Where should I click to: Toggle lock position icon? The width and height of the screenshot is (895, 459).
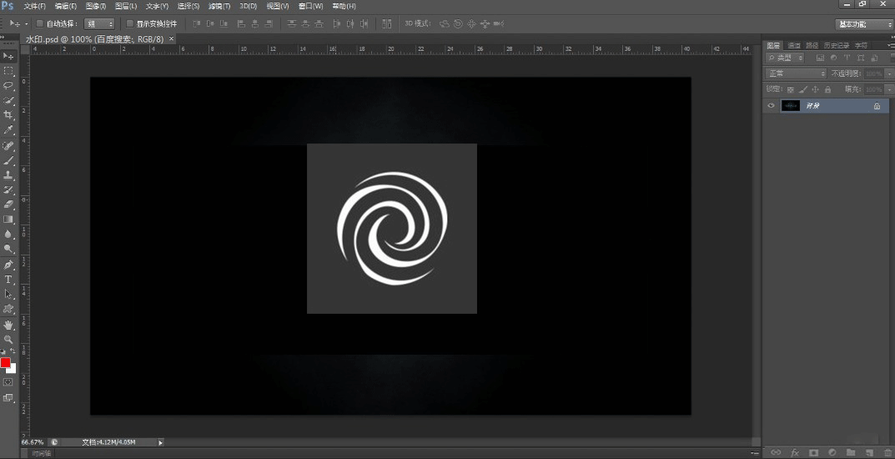pos(816,89)
